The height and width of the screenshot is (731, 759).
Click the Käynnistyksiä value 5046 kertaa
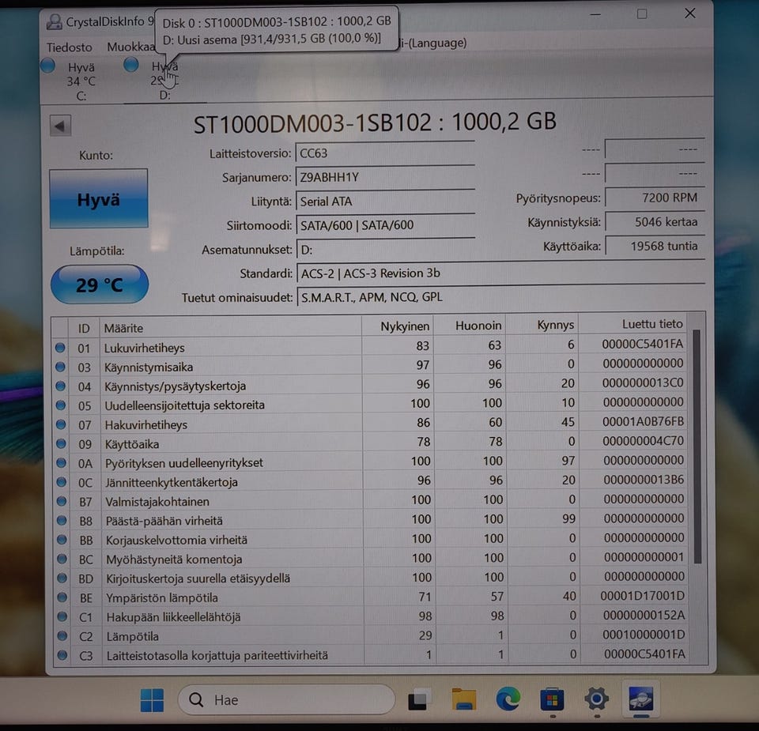[x=655, y=221]
